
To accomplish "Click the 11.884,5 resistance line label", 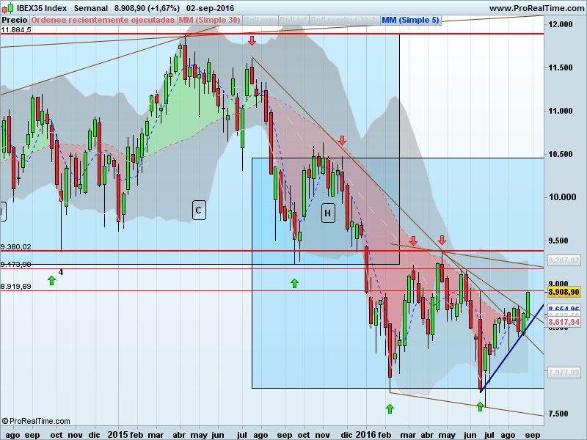I will tap(16, 29).
